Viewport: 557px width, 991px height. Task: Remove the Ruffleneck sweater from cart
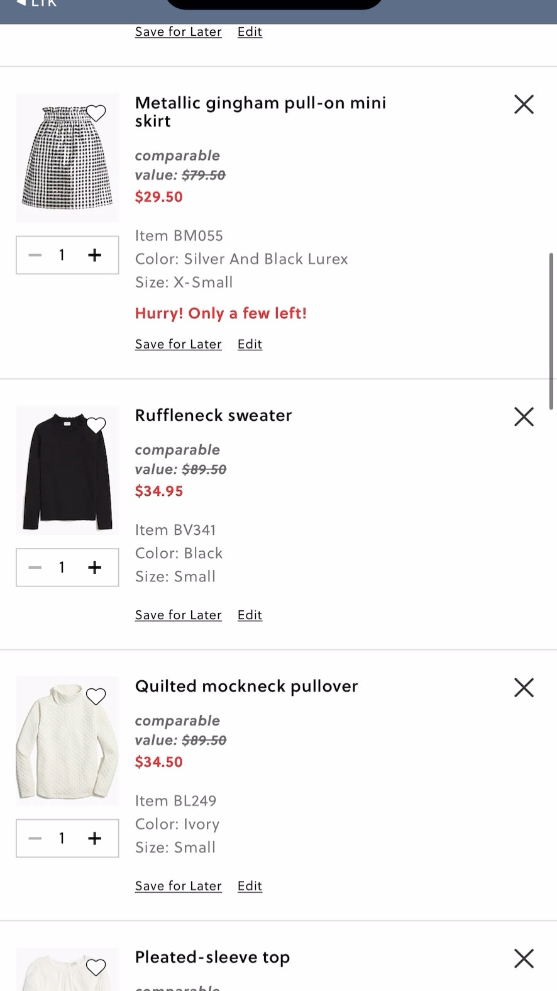[524, 417]
